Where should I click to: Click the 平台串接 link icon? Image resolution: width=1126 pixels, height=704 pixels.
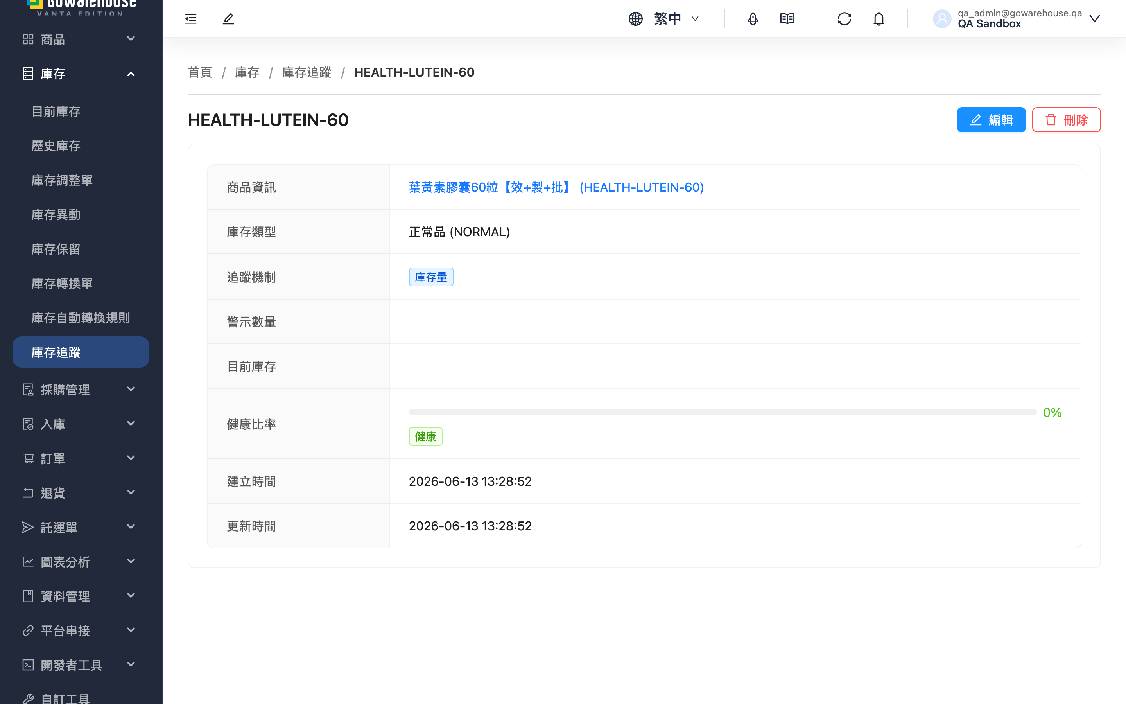pyautogui.click(x=28, y=630)
